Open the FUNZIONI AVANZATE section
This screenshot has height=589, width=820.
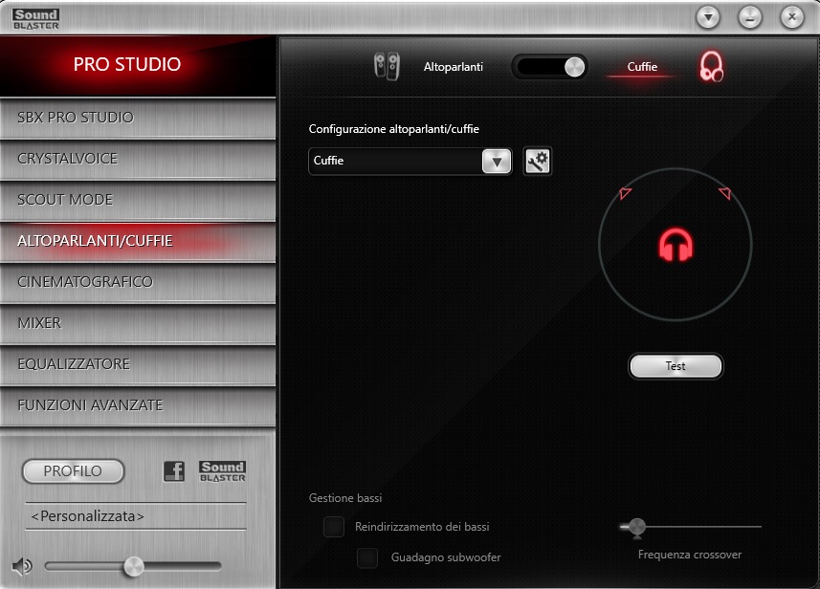click(x=138, y=405)
